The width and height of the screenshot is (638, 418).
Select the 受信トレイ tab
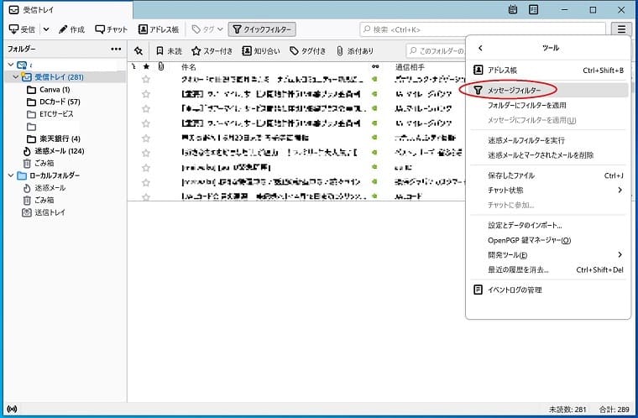[67, 10]
